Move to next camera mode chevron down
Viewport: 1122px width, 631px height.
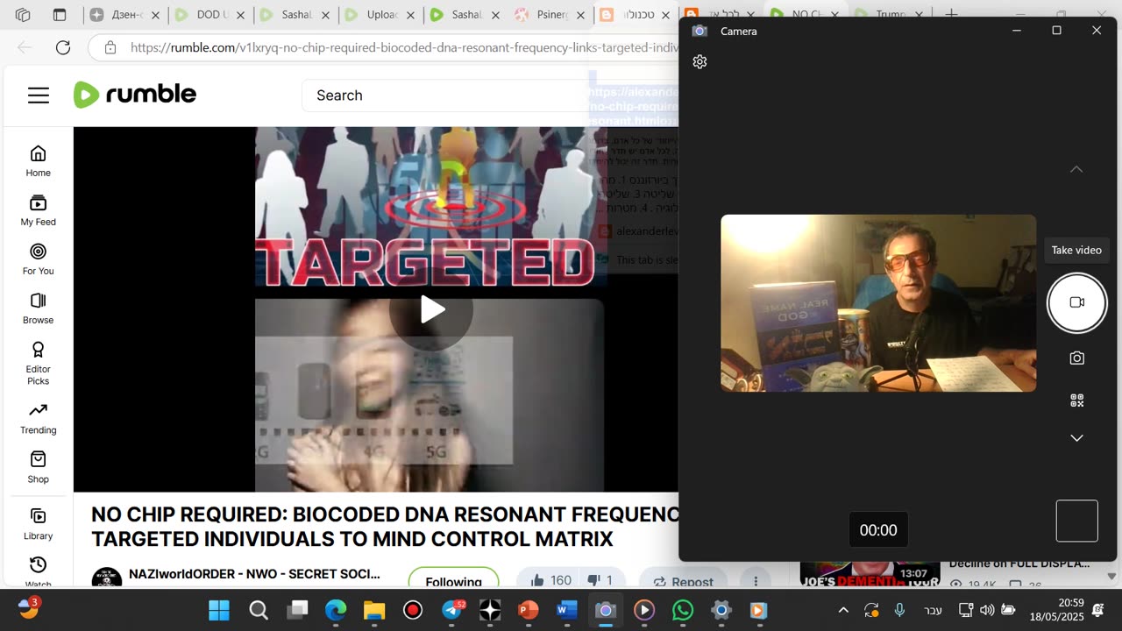[1076, 438]
